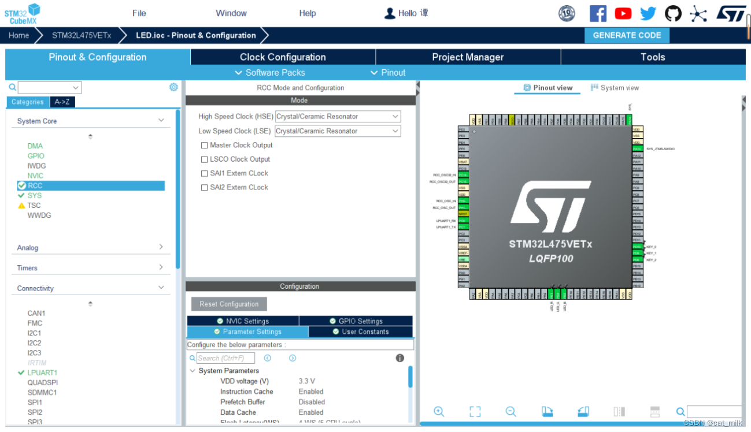Go to Home breadcrumb
The height and width of the screenshot is (432, 751).
click(19, 35)
